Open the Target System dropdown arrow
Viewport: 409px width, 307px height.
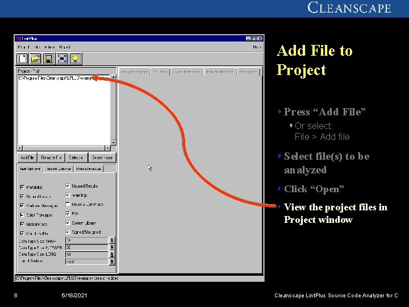point(112,262)
